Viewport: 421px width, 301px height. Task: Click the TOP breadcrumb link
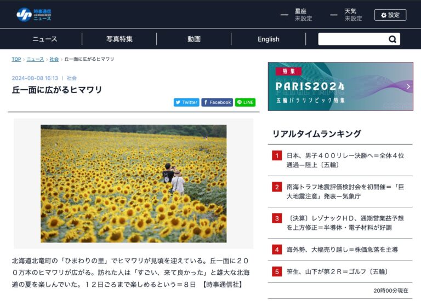[x=16, y=59]
